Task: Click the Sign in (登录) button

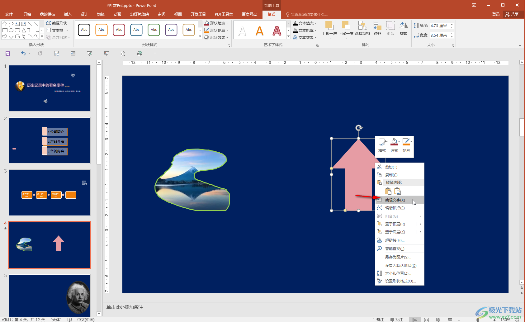Action: point(496,14)
